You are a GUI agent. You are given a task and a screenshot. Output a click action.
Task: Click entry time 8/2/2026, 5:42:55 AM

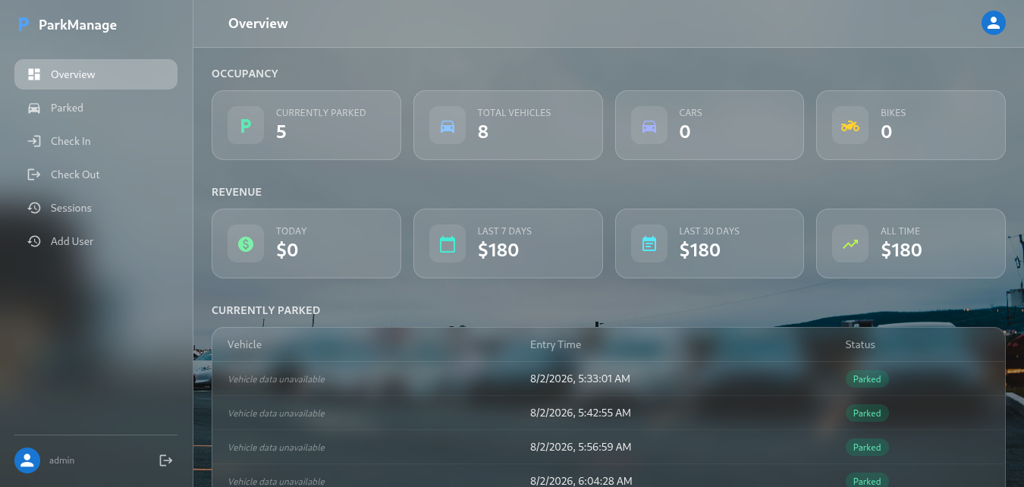tap(580, 413)
